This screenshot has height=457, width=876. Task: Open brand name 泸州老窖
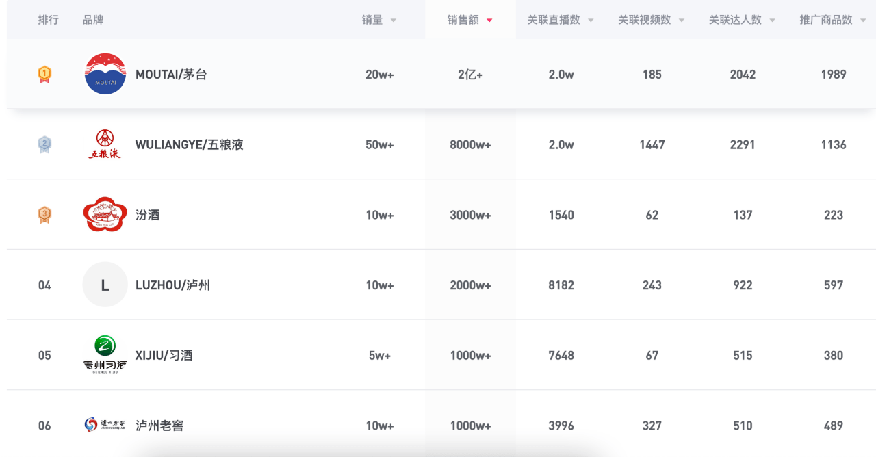tap(159, 426)
